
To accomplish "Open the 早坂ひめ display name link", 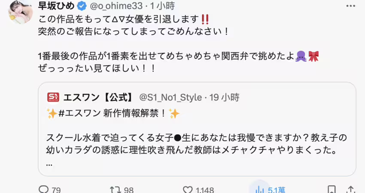I will [57, 6].
